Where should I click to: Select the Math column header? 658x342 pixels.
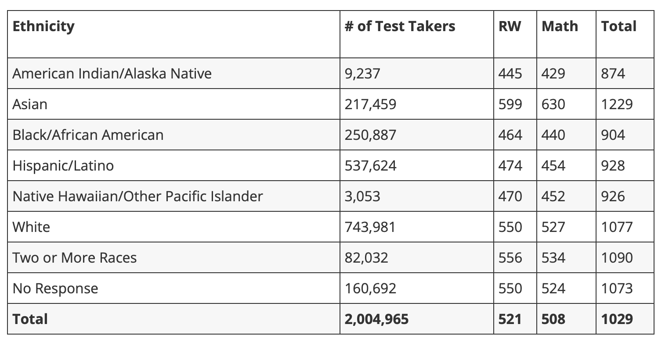(560, 26)
